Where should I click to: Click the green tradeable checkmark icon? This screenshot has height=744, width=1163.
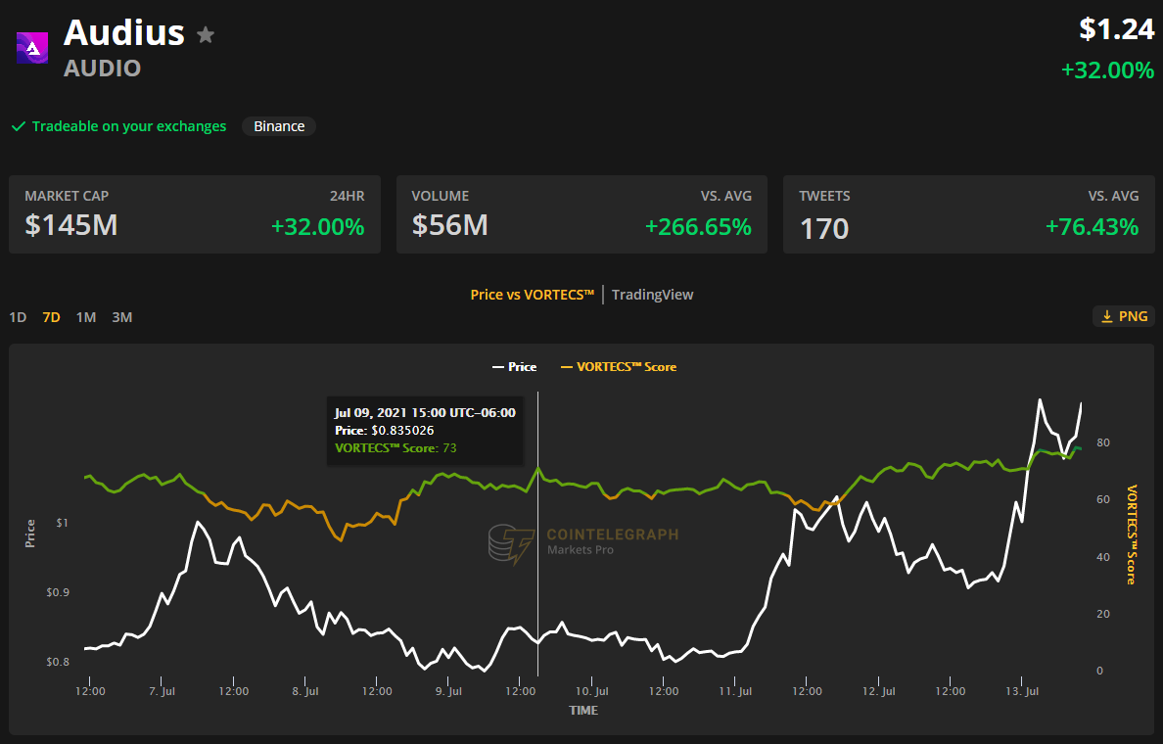pos(18,126)
